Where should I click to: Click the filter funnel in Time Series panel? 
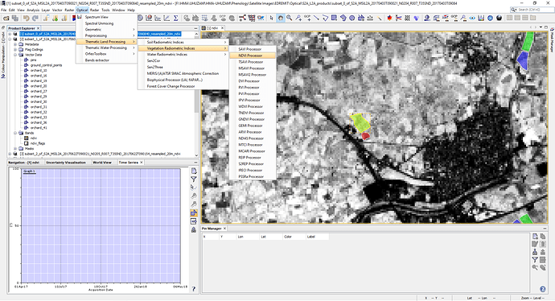point(194,179)
